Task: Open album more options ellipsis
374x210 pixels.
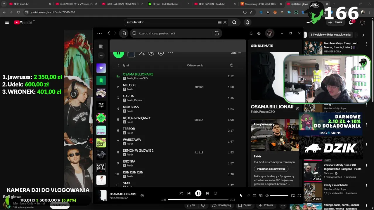Action: (171, 53)
